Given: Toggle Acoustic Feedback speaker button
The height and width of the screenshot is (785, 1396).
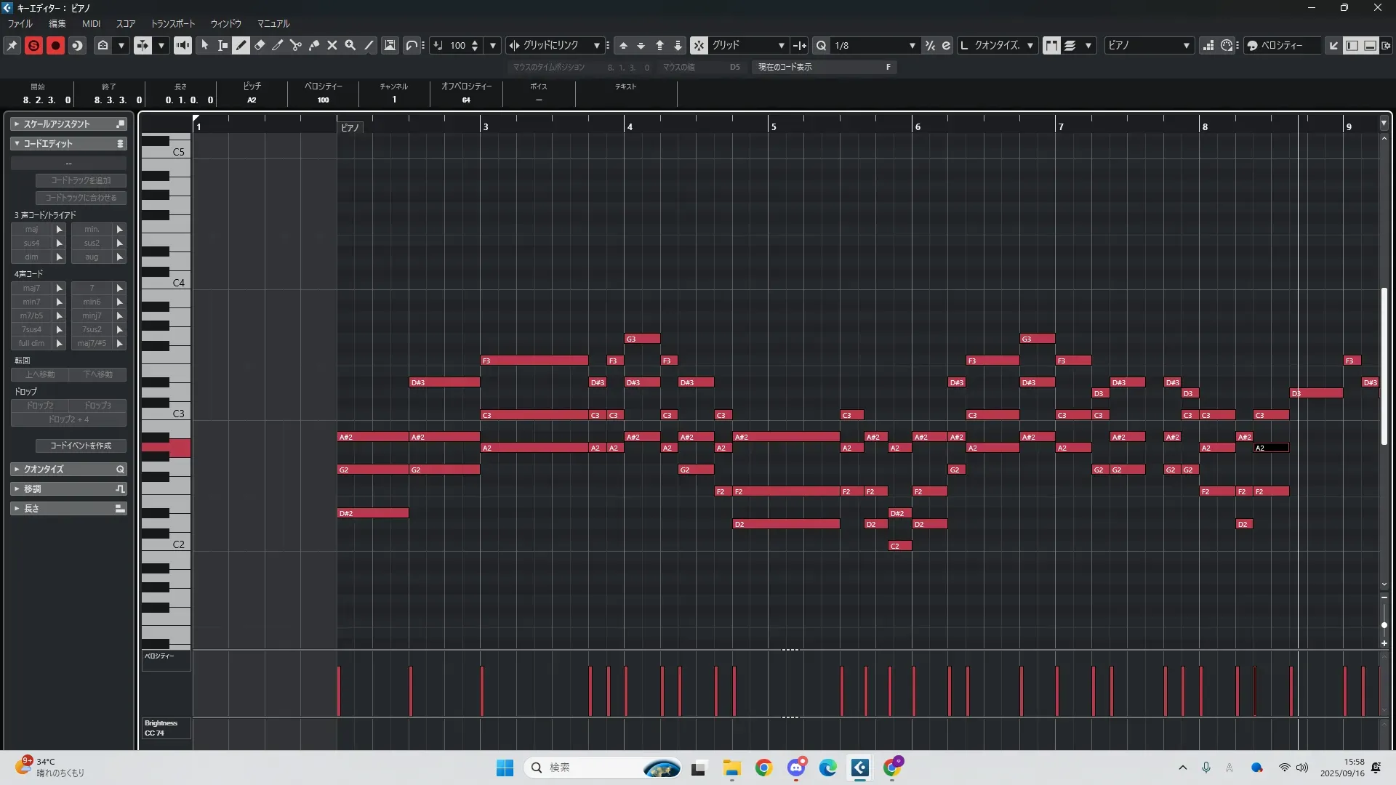Looking at the screenshot, I should click(182, 45).
